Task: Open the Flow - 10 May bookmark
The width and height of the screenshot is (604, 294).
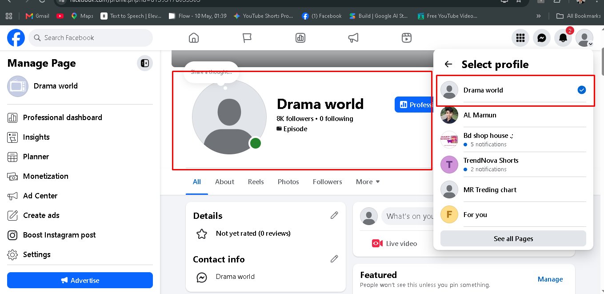Action: [198, 16]
